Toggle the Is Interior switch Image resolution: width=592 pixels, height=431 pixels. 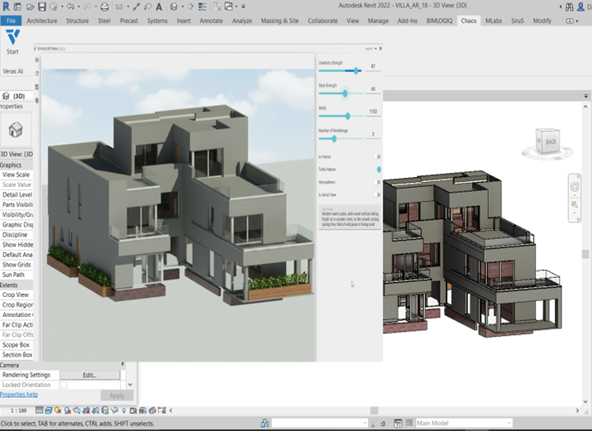[377, 156]
